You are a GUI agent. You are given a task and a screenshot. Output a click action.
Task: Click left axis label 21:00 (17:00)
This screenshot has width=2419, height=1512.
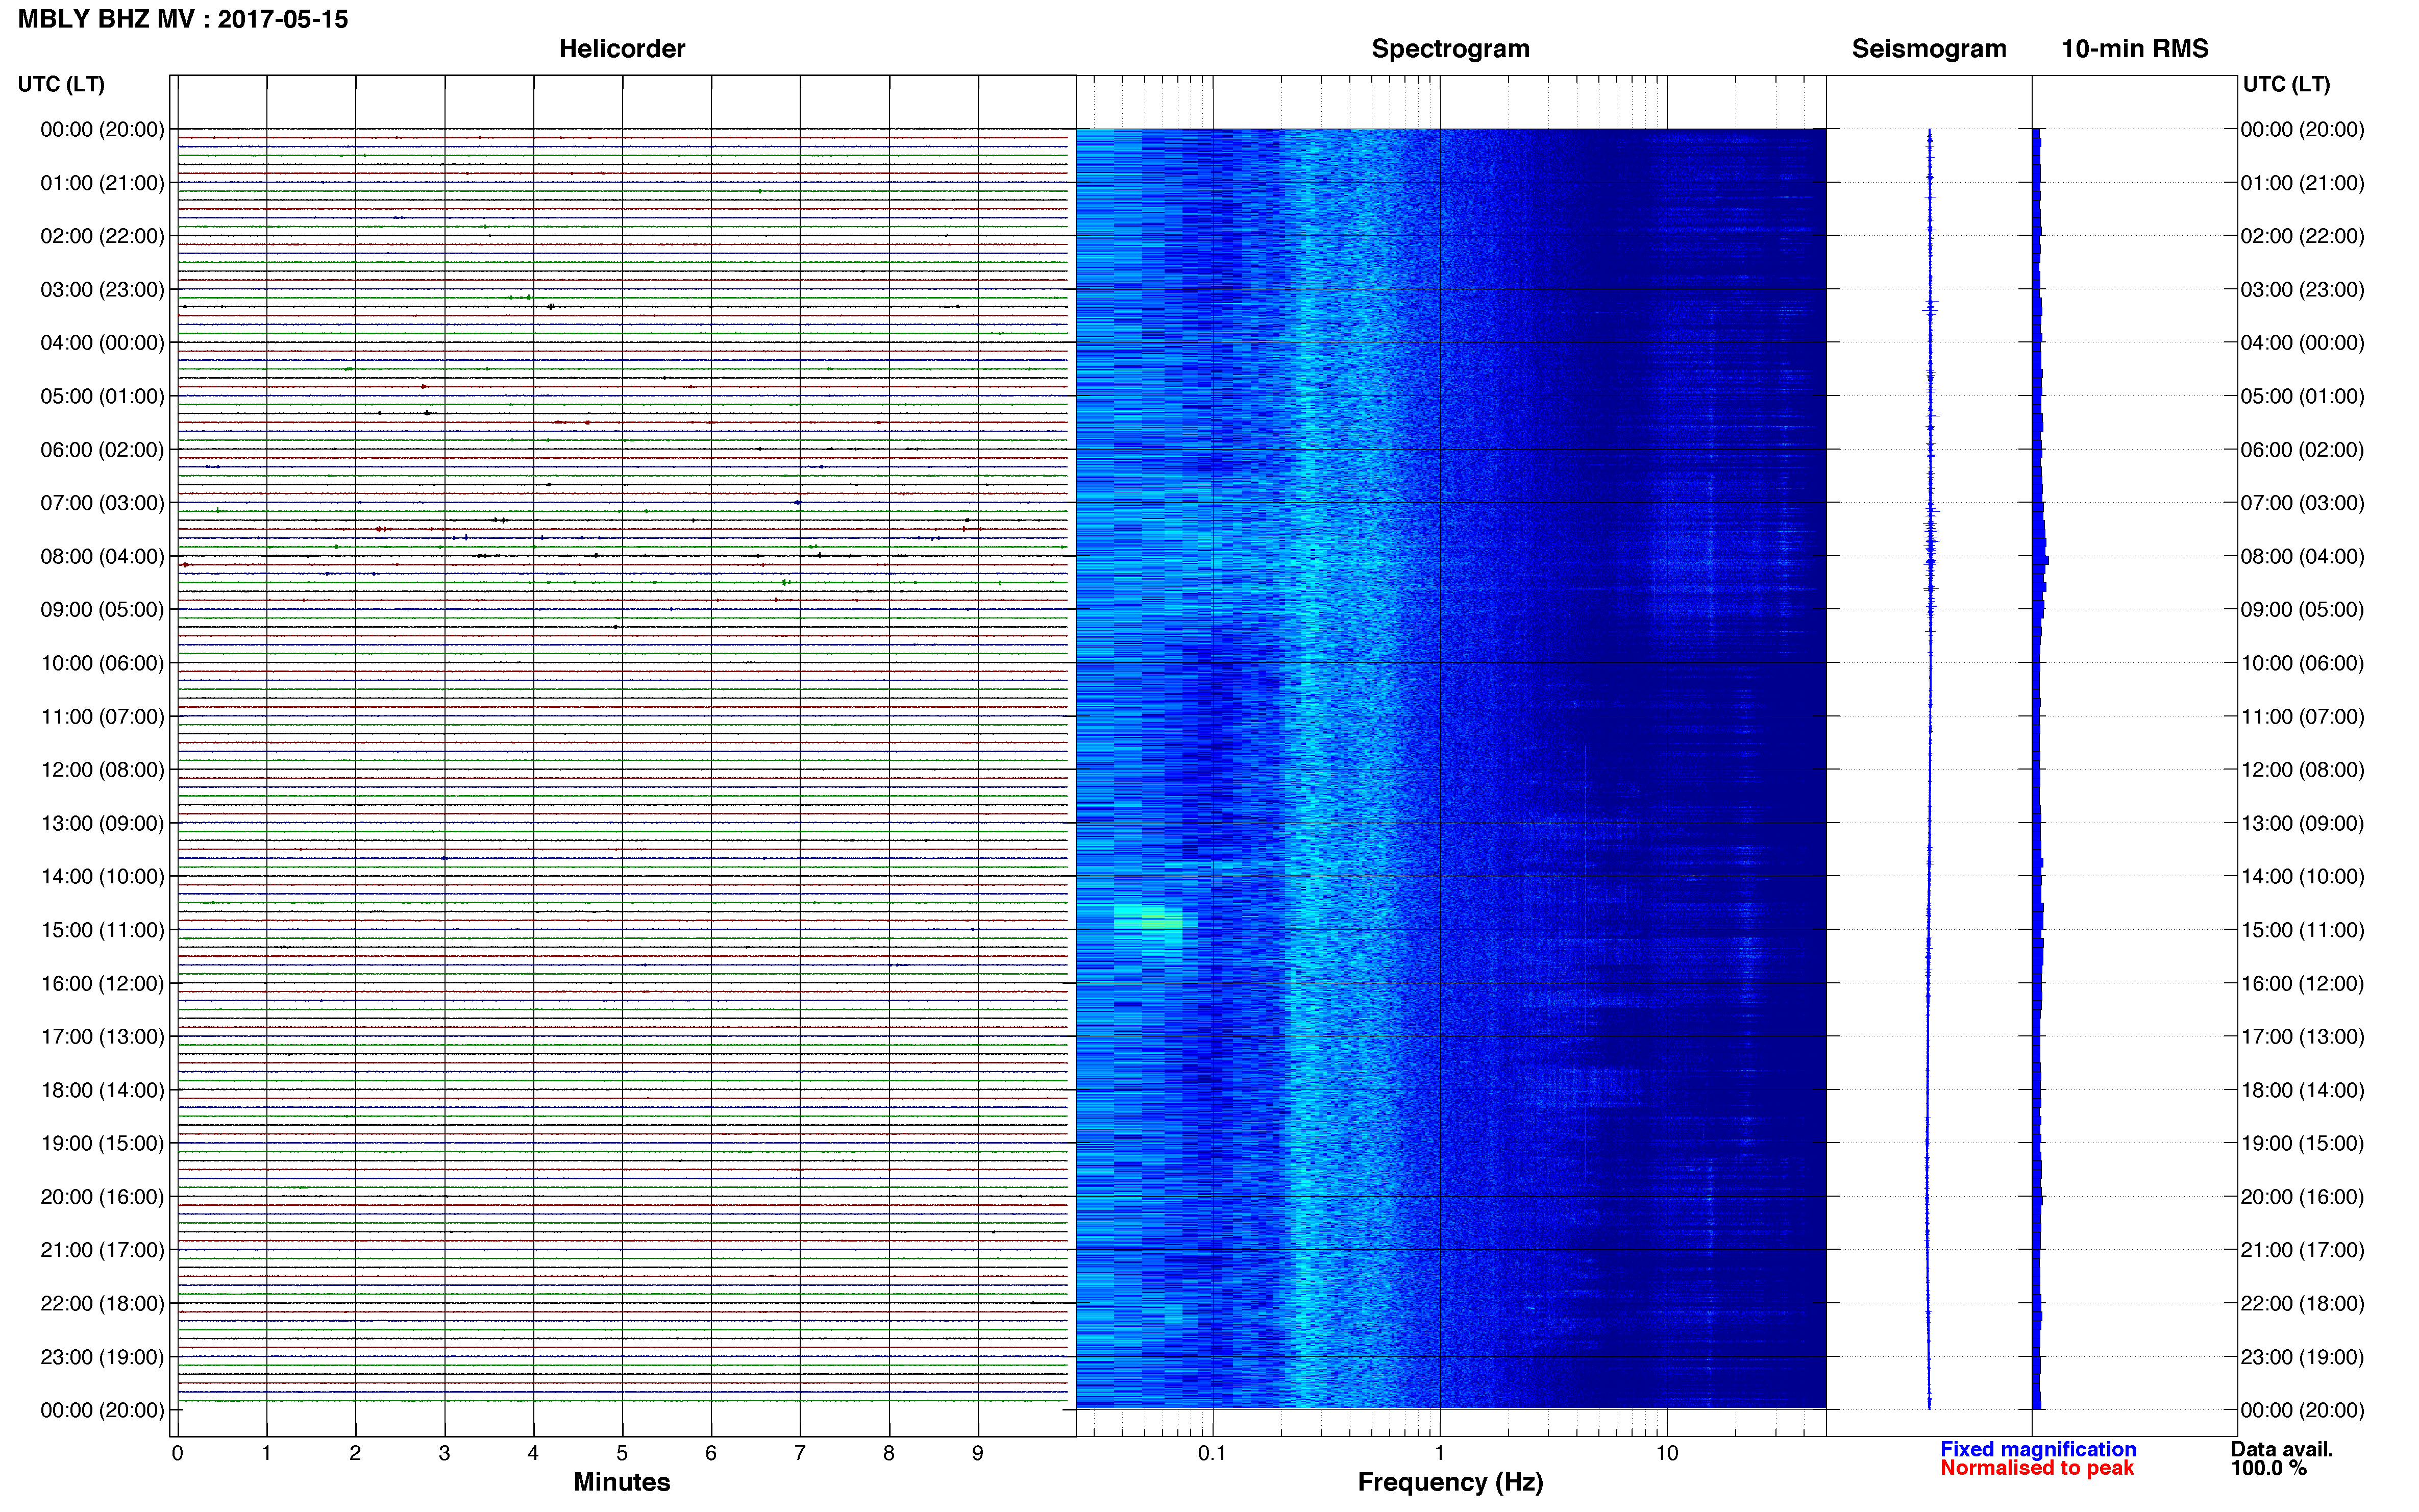point(102,1250)
